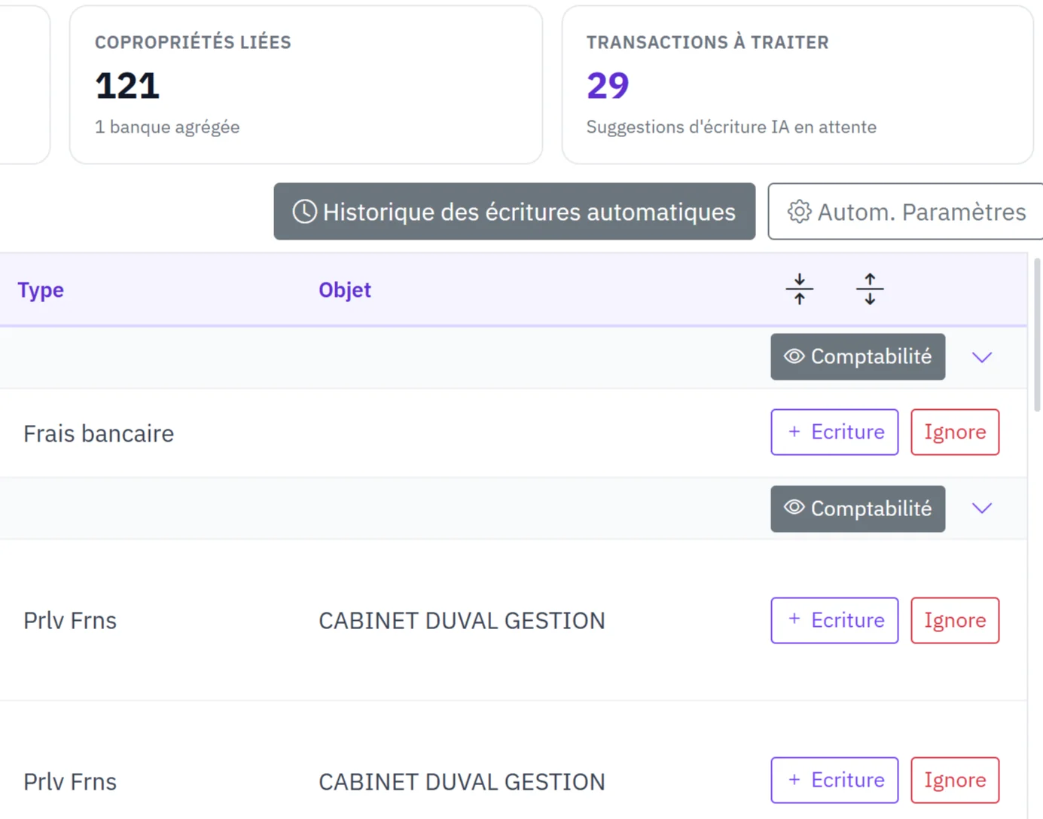Click the vertical scrollbar of the transactions table
The height and width of the screenshot is (819, 1043).
pos(1037,335)
